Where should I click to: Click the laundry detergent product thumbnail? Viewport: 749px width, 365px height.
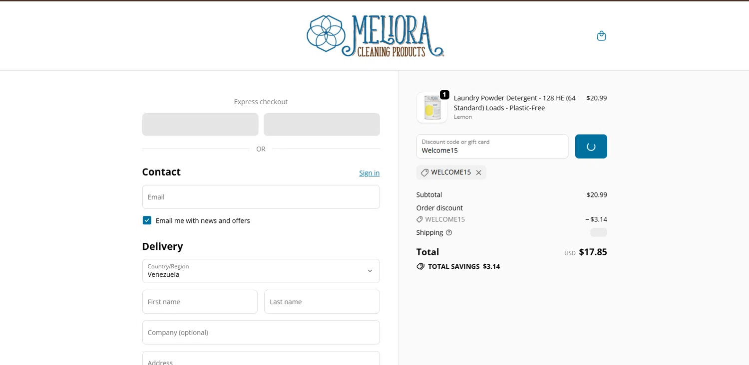(432, 107)
